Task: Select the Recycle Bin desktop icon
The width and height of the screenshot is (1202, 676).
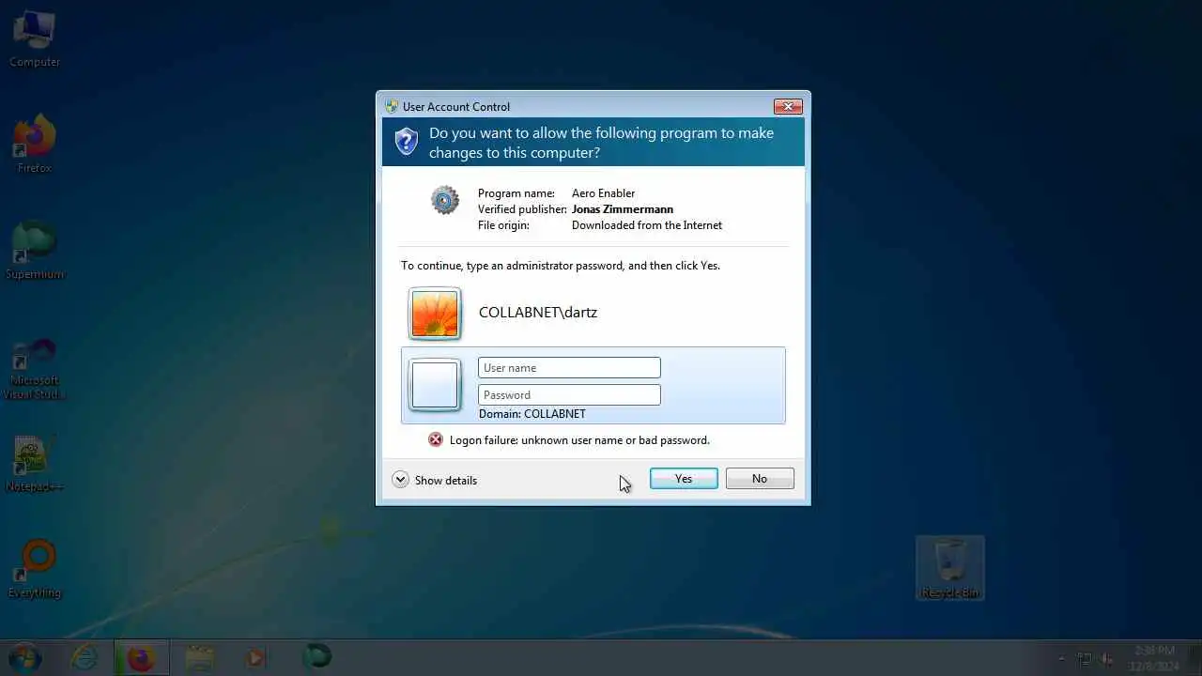Action: [950, 568]
